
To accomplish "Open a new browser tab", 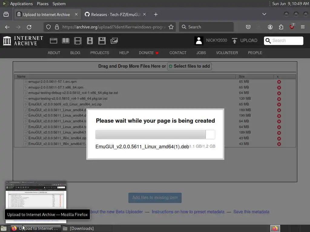I will coord(156,14).
